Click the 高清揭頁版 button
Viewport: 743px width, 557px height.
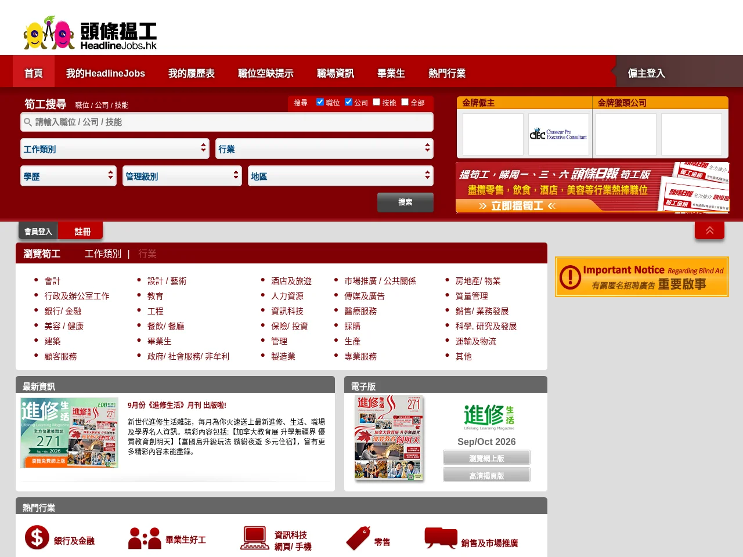click(x=486, y=475)
